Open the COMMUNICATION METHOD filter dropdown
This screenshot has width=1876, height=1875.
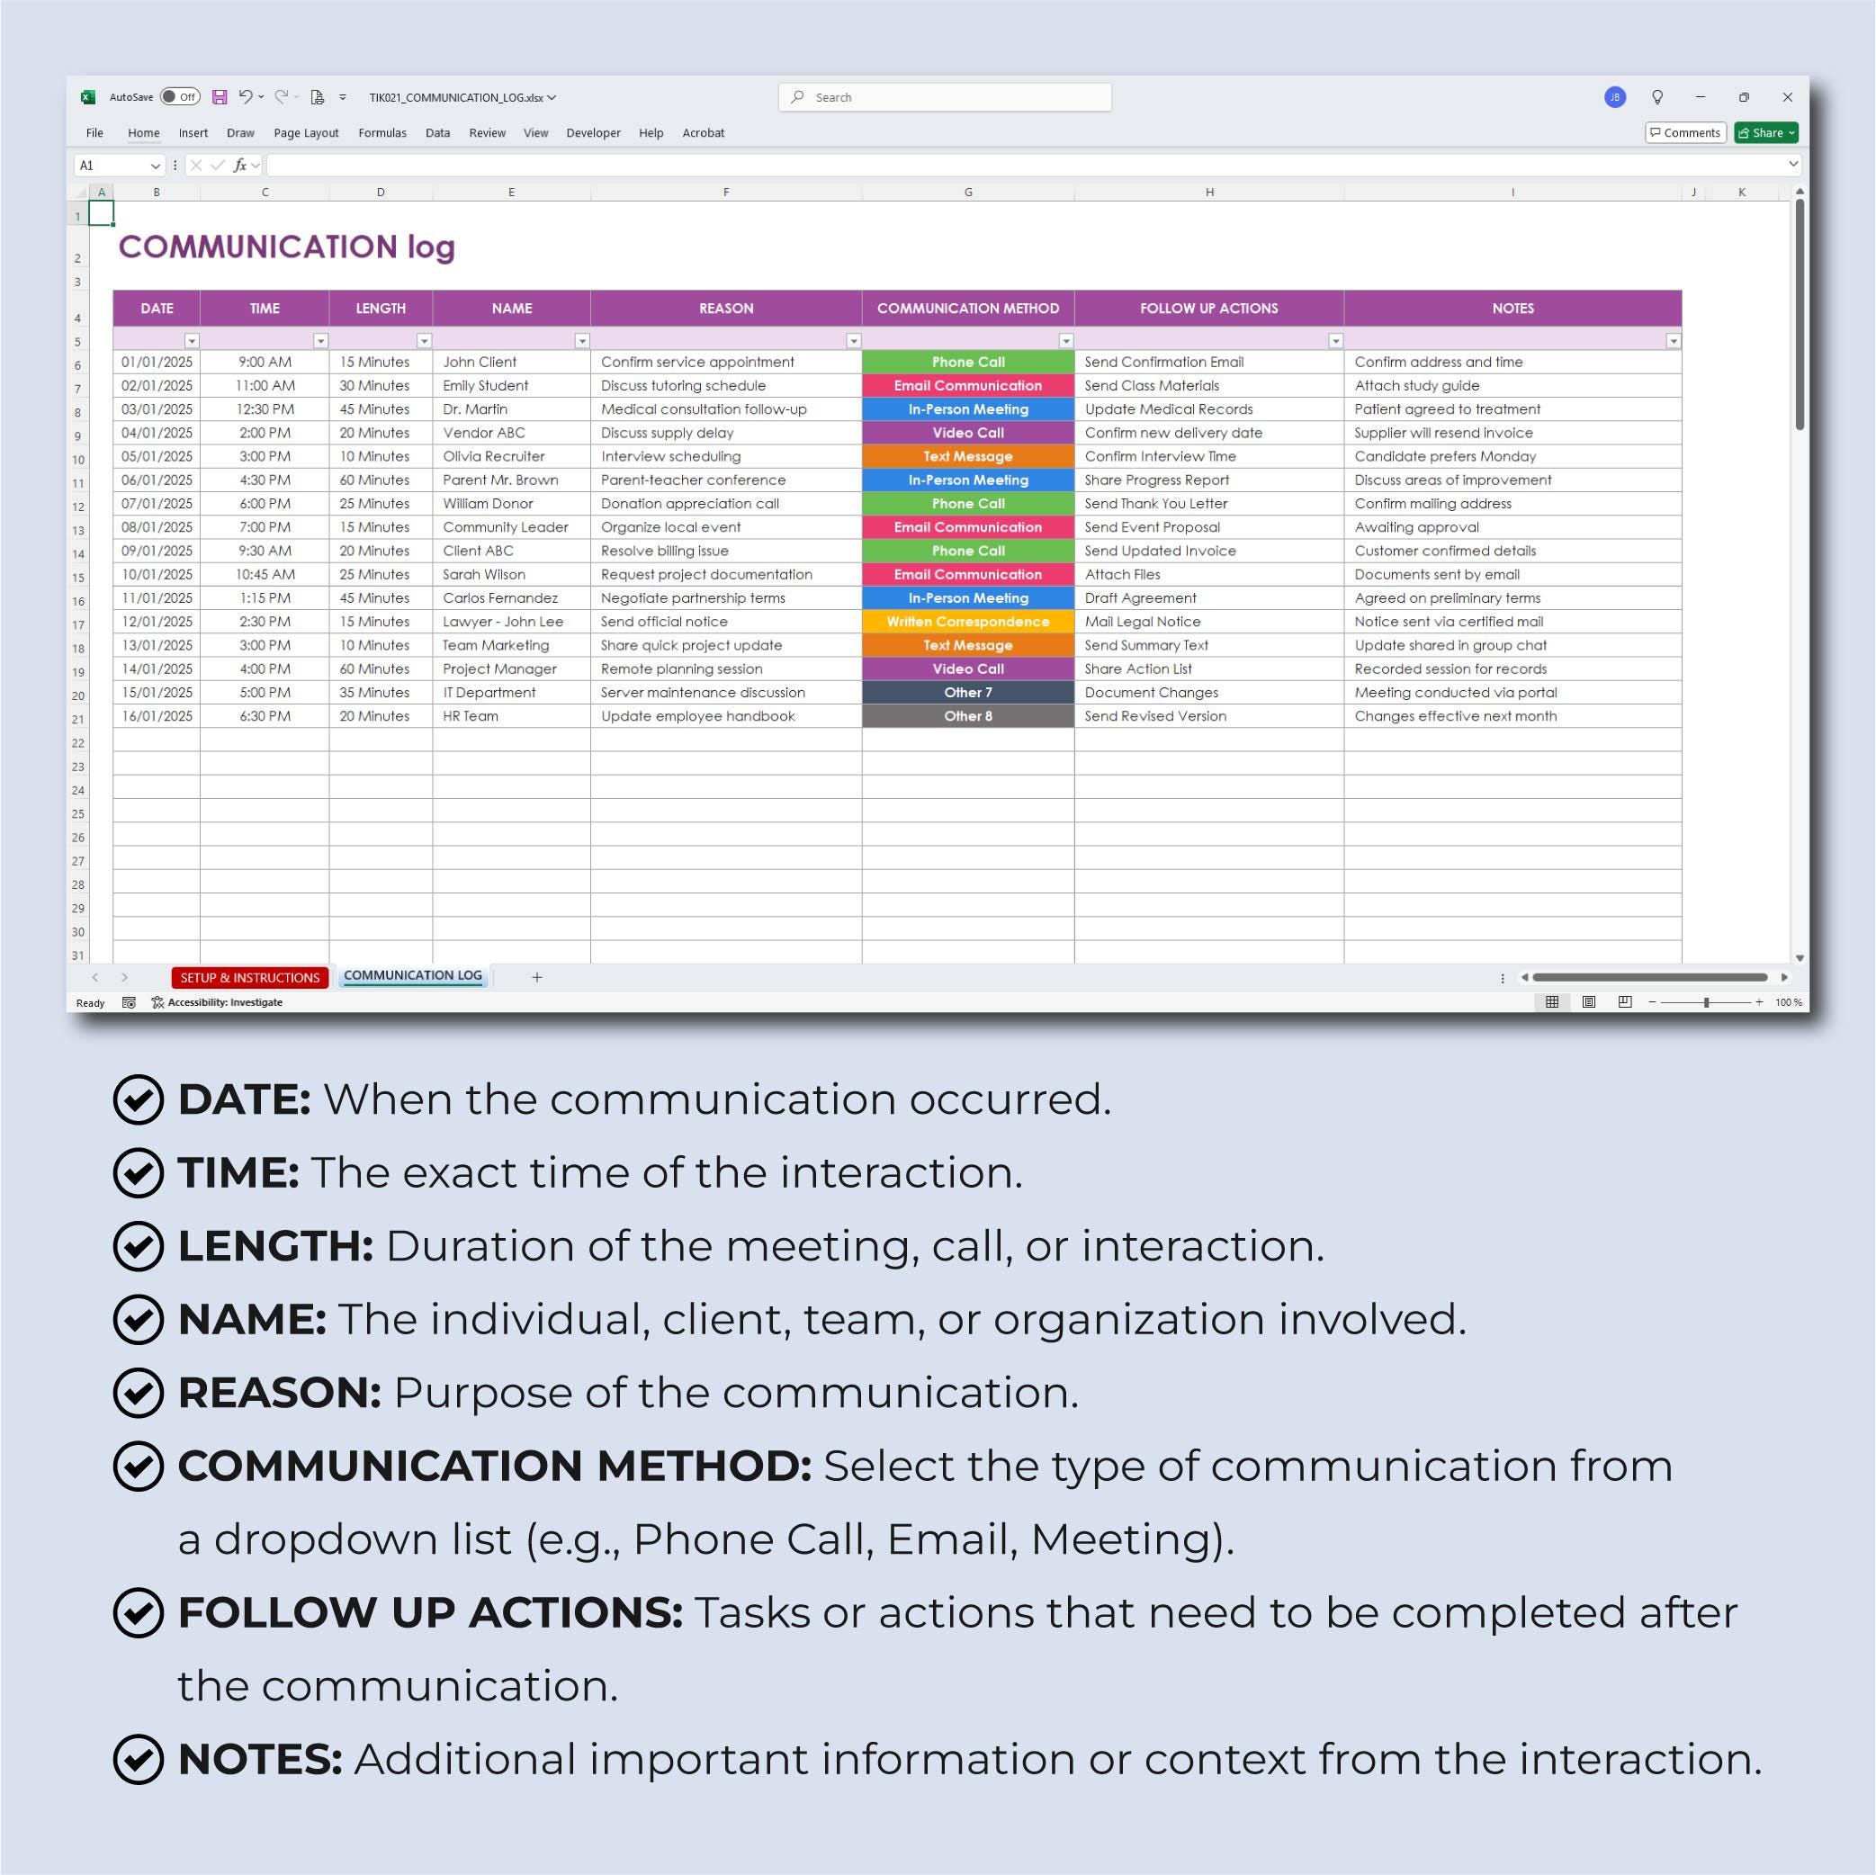pyautogui.click(x=1066, y=341)
